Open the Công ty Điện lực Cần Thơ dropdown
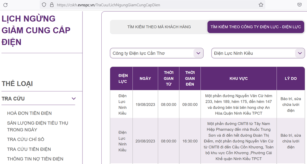 coord(156,53)
